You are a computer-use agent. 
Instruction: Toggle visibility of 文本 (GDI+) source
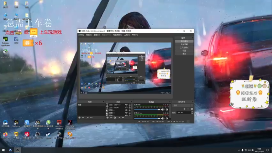(x=126, y=107)
